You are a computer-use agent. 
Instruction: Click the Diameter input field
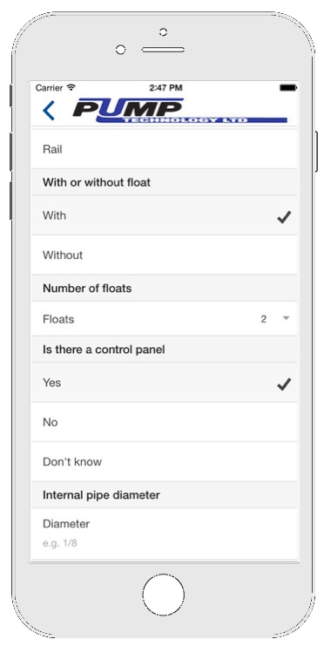(x=165, y=534)
